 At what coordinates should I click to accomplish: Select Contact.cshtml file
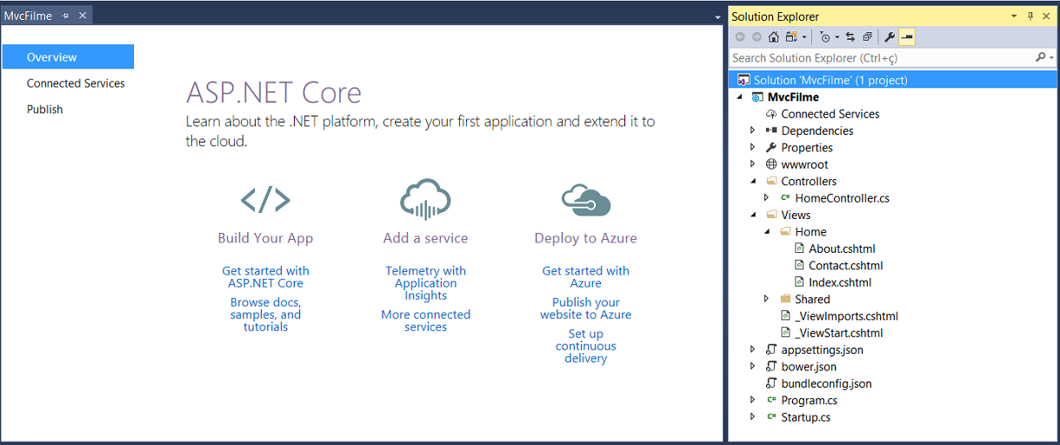pyautogui.click(x=845, y=265)
